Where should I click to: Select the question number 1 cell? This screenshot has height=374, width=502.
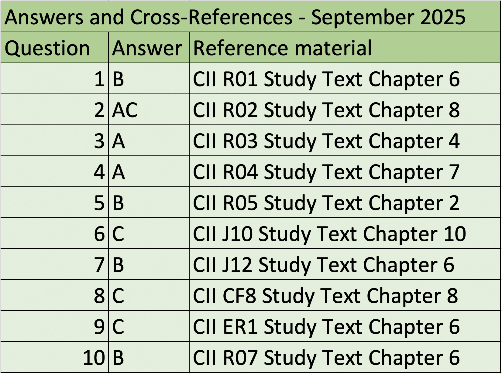click(x=55, y=79)
